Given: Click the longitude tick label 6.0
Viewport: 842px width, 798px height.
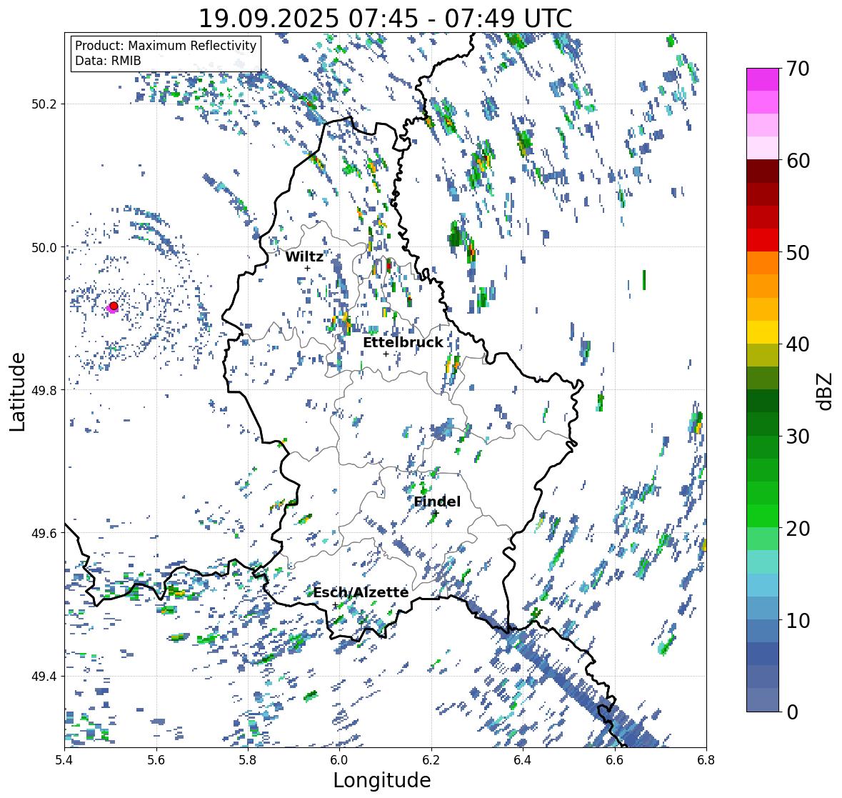Looking at the screenshot, I should click(339, 760).
